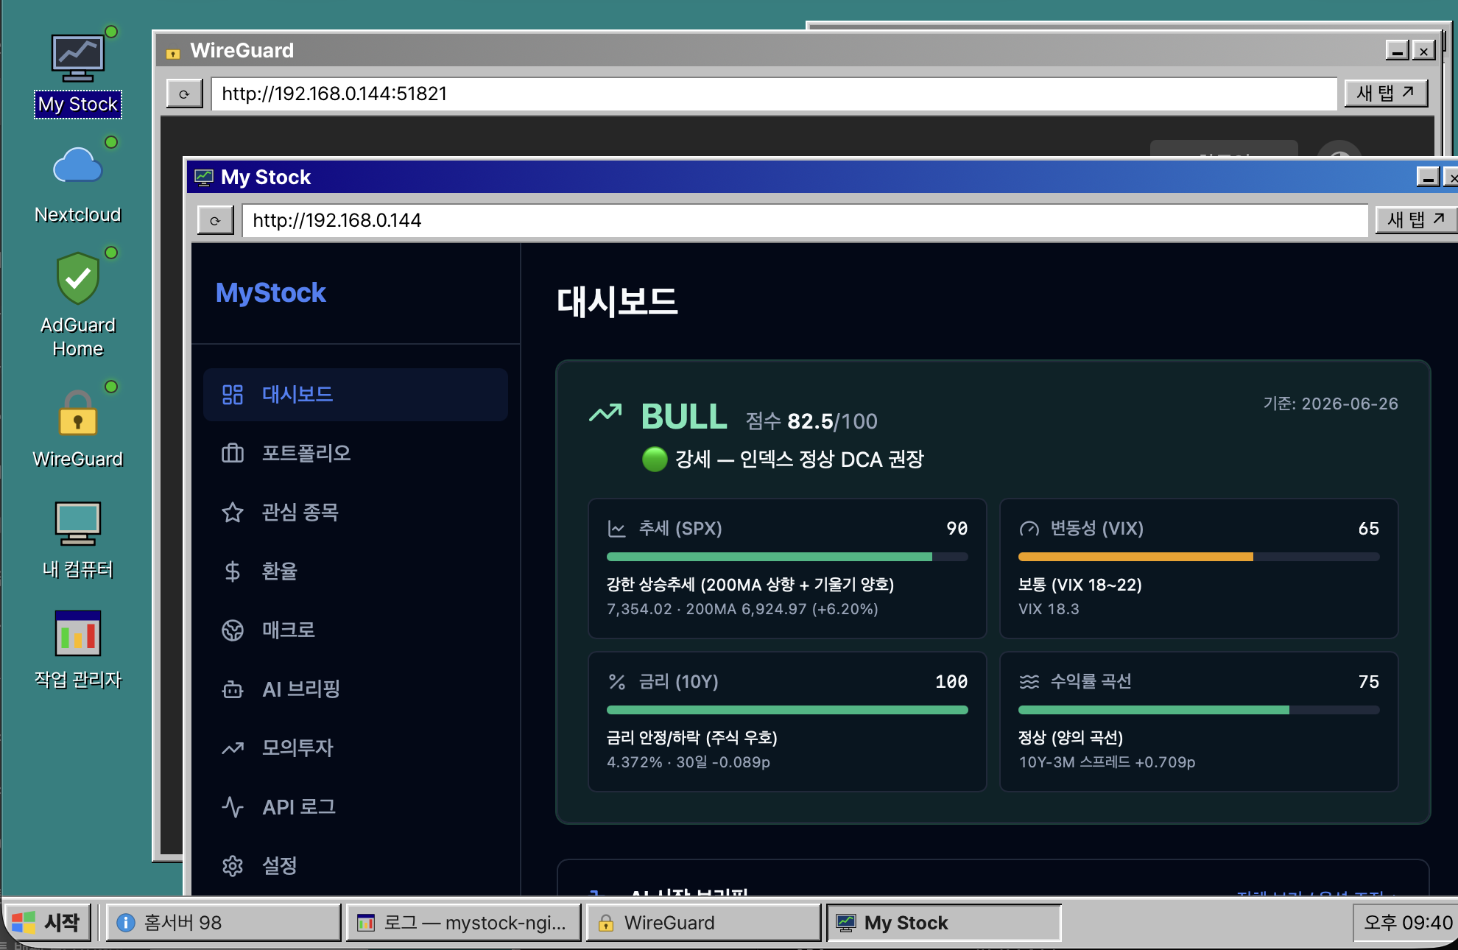Click the text 보통 (VIX 18~22)
The height and width of the screenshot is (950, 1458).
pyautogui.click(x=1080, y=585)
